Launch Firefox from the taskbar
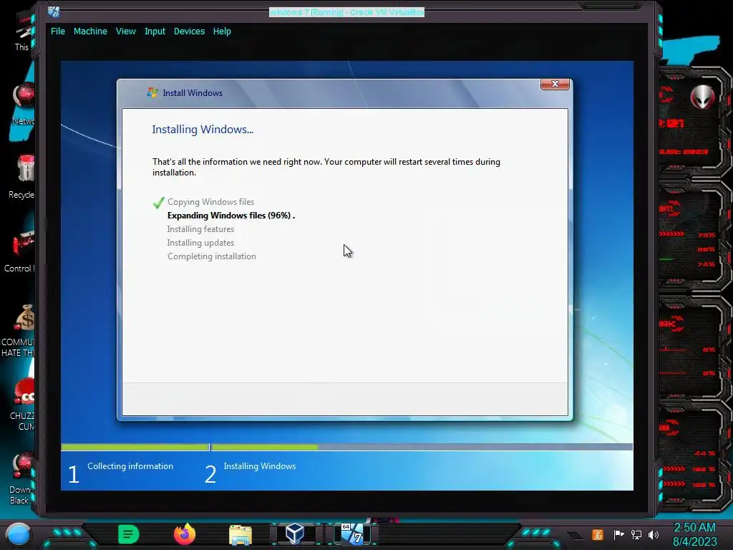The height and width of the screenshot is (550, 733). [185, 534]
